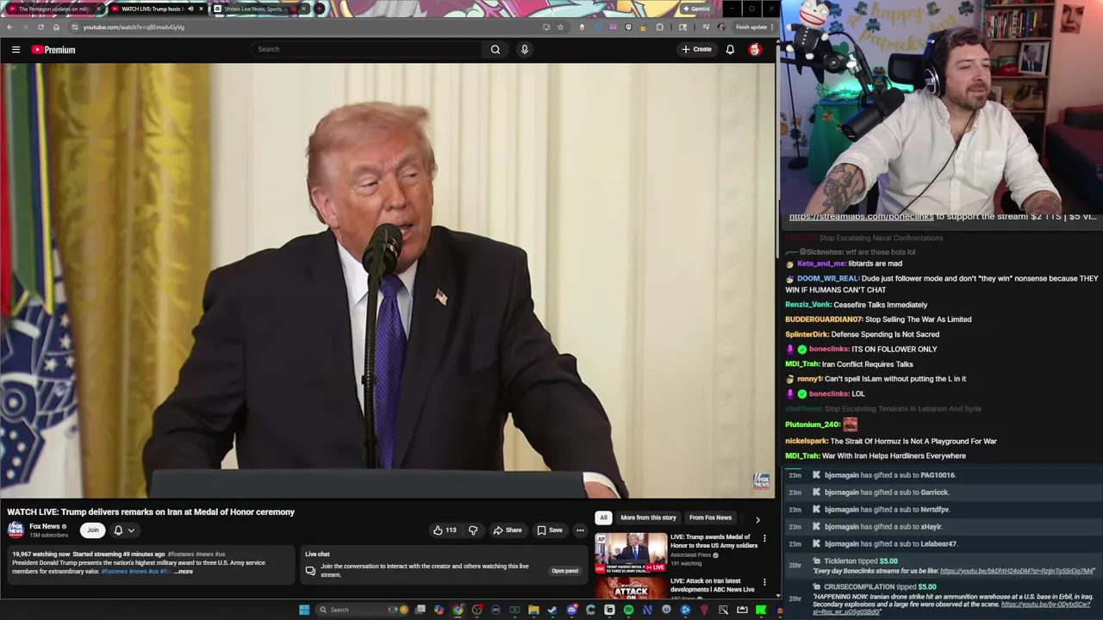1103x620 pixels.
Task: Open options for the ABC News video
Action: (x=764, y=582)
